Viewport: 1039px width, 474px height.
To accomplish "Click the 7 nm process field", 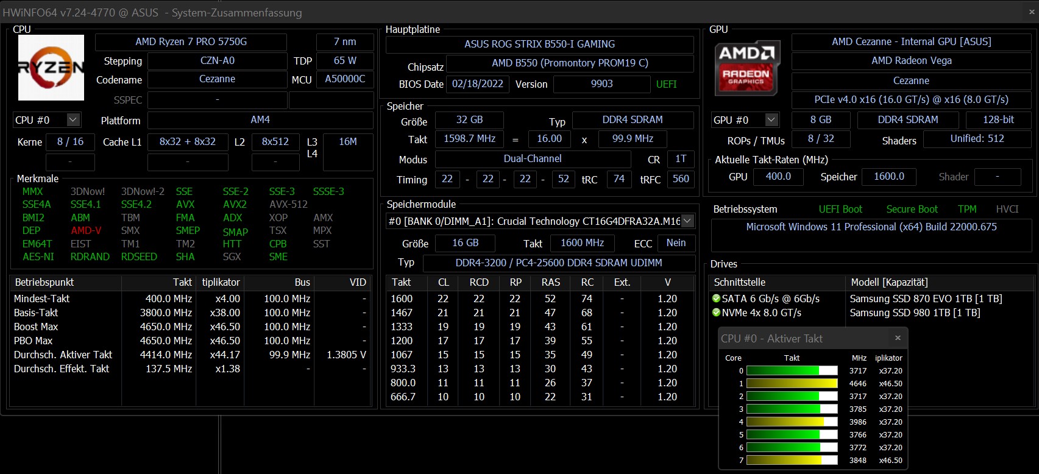I will click(x=345, y=42).
